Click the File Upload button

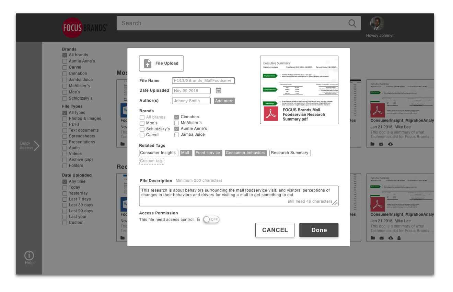(161, 63)
